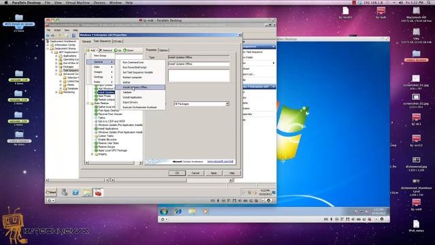Open Parallels Desktop menu in menu bar

[x=27, y=3]
